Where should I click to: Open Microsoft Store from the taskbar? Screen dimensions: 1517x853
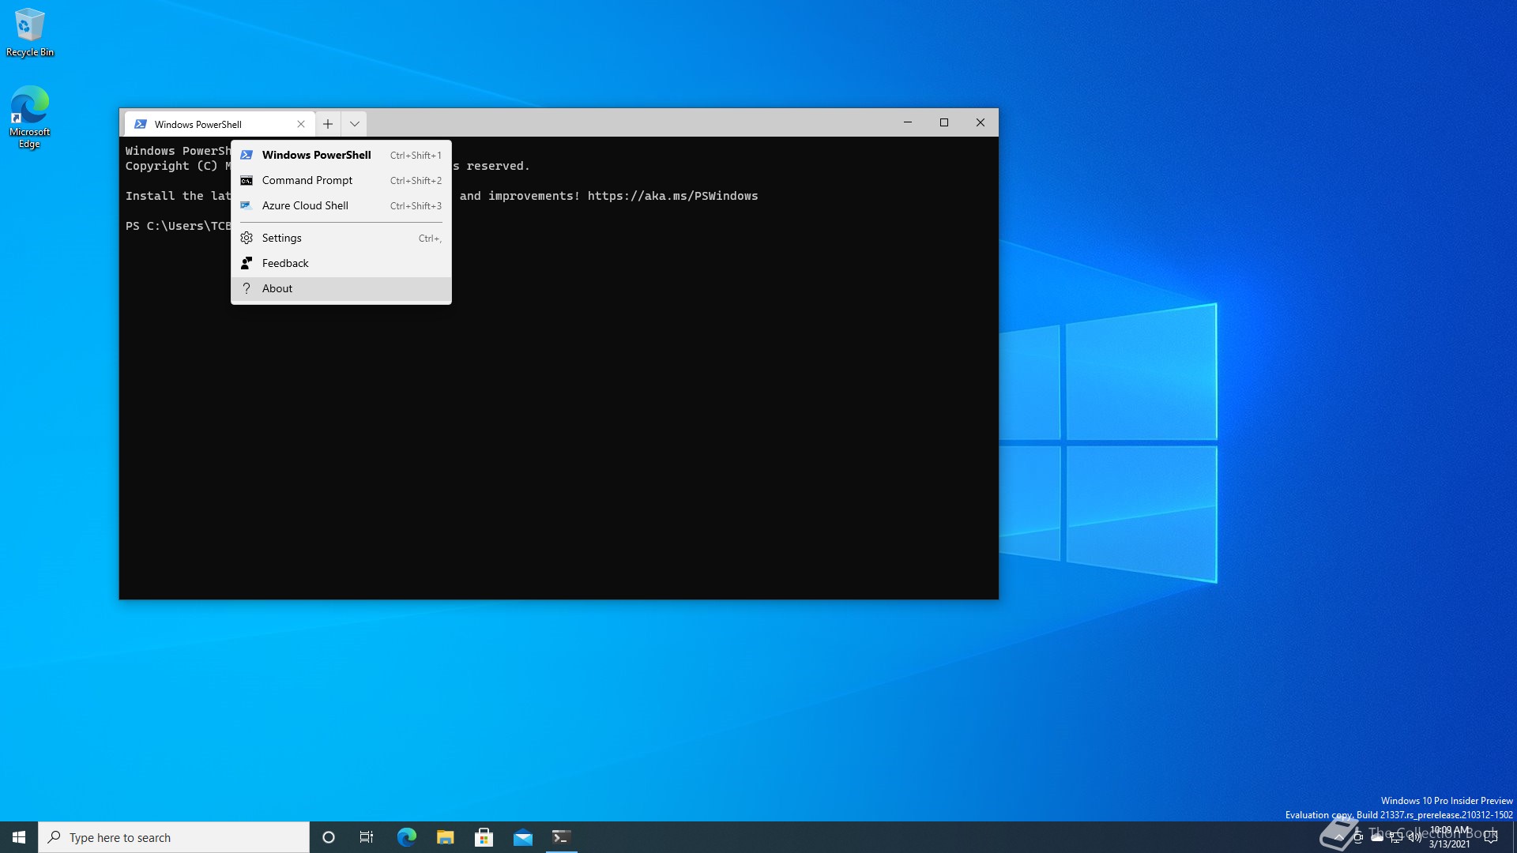[x=484, y=837]
